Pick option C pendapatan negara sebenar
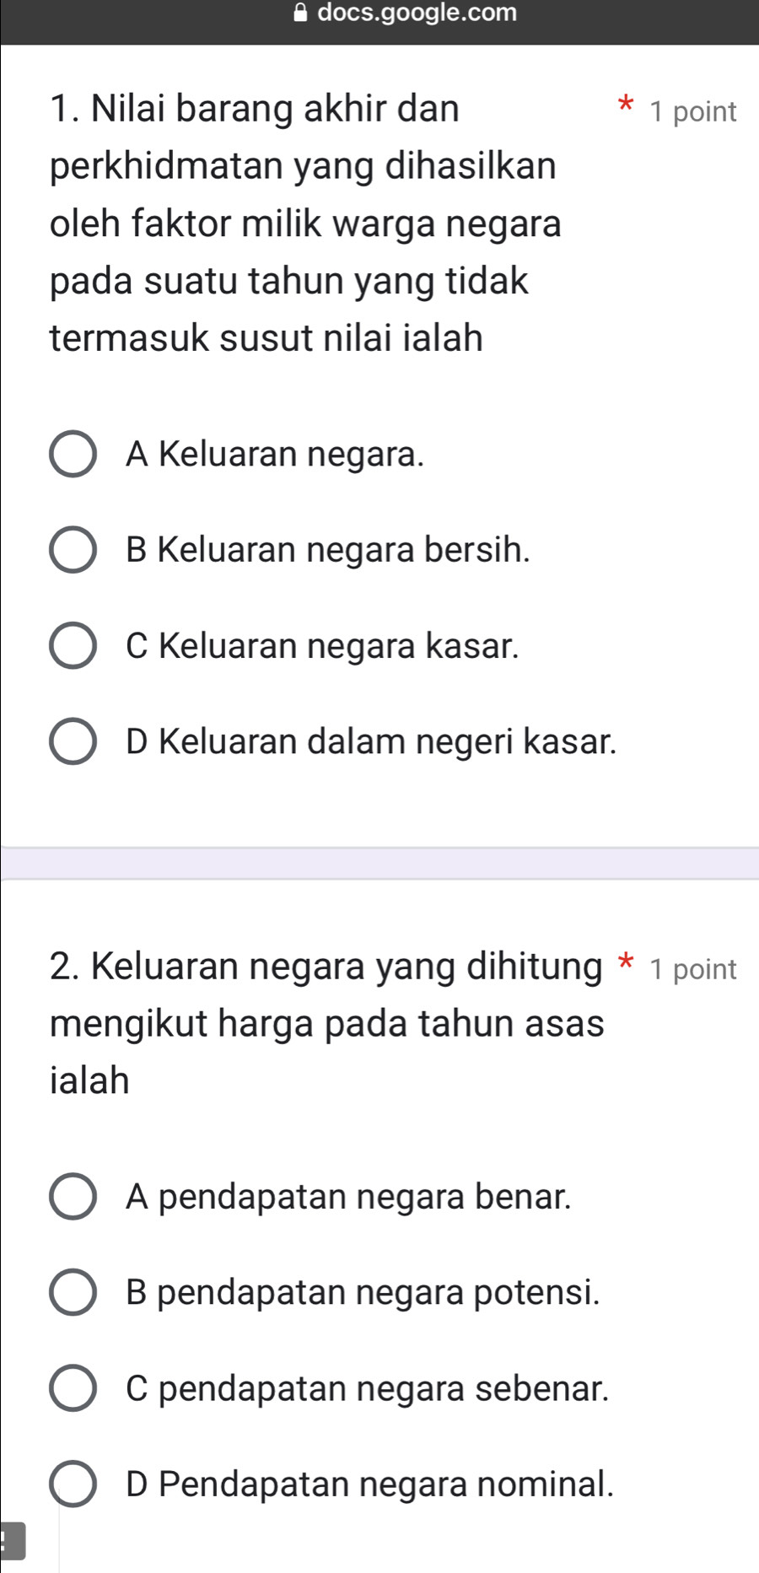 click(x=73, y=1388)
